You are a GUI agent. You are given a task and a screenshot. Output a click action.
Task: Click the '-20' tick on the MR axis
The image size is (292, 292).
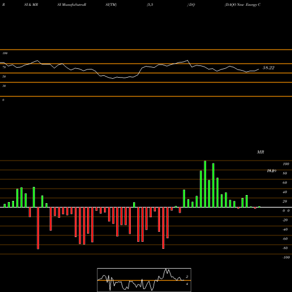point(285,220)
